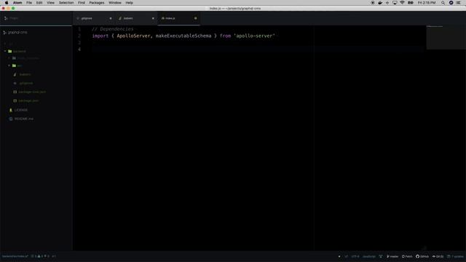Select the index.js editor tab

click(178, 18)
